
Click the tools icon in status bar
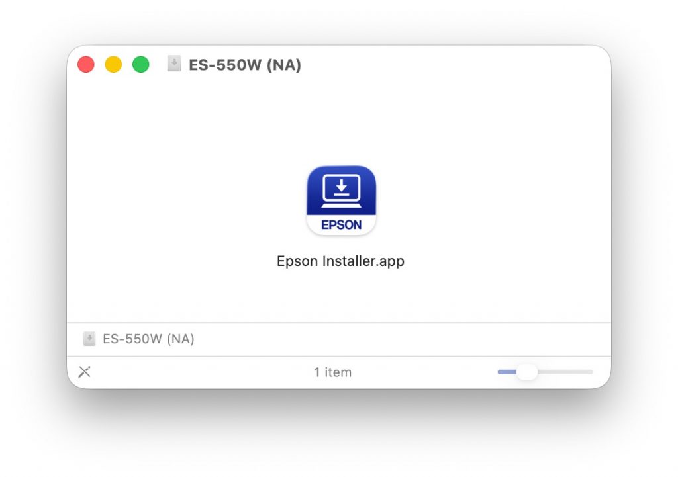pos(85,372)
